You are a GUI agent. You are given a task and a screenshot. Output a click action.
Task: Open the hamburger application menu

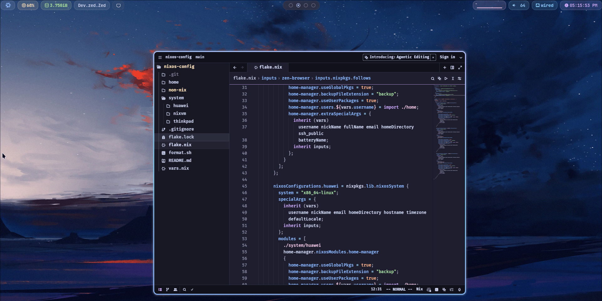[160, 57]
